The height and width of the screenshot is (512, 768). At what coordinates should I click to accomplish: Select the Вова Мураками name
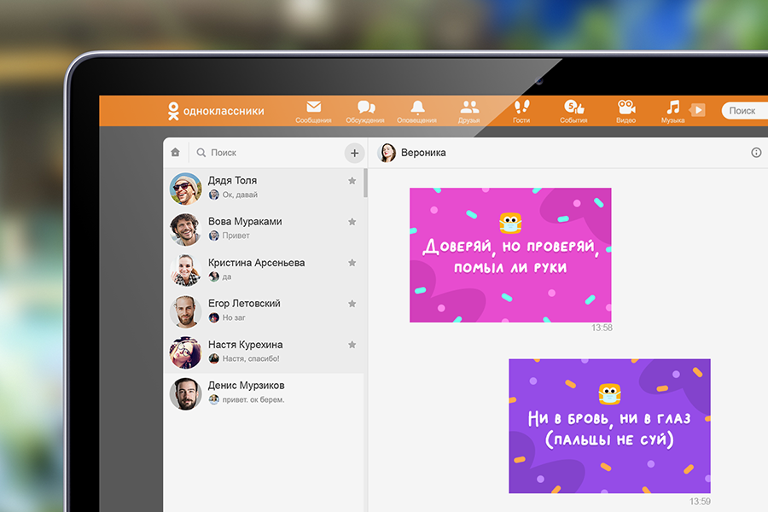point(245,222)
